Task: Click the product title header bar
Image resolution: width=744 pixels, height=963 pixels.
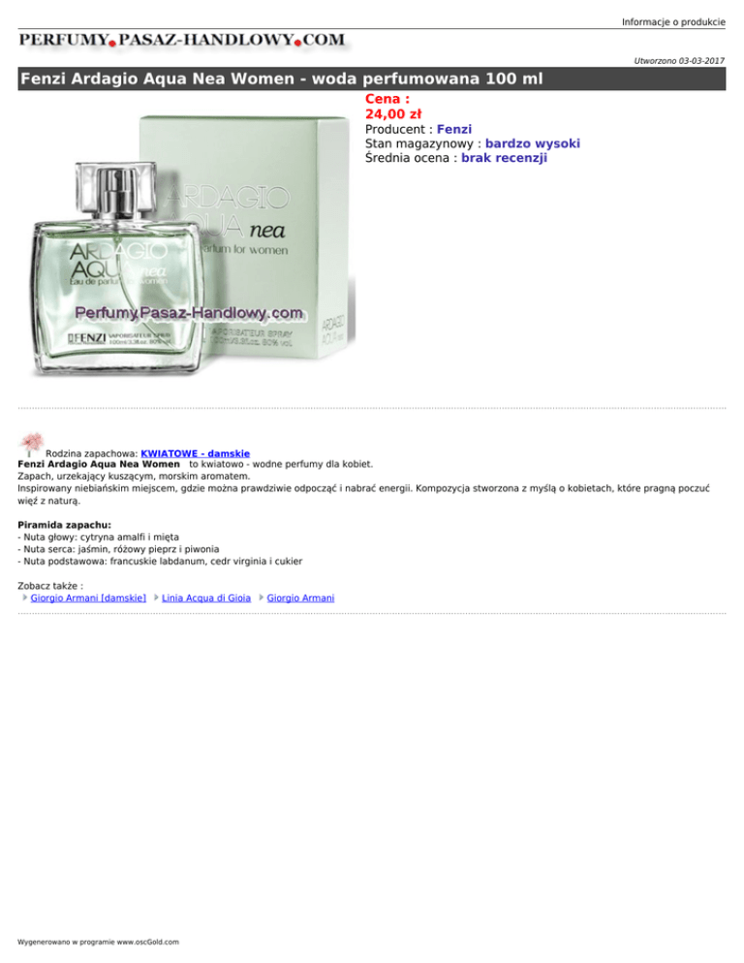Action: 372,79
